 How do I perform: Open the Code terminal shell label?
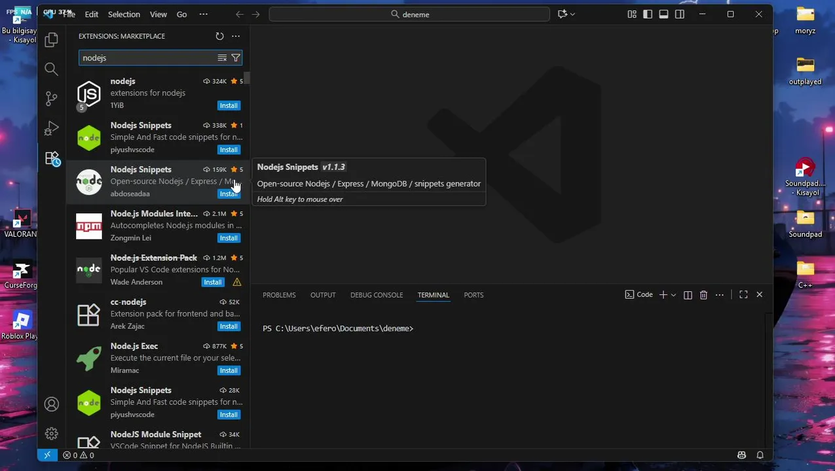pos(639,295)
